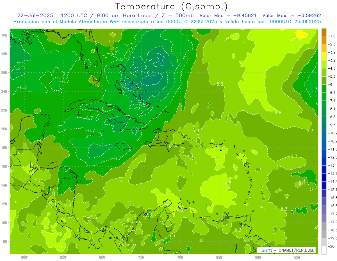The image size is (337, 261).
Task: Select the 28N latitude axis label
Action: coord(5,54)
